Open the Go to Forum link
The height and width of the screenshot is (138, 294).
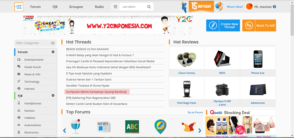[x=195, y=112]
